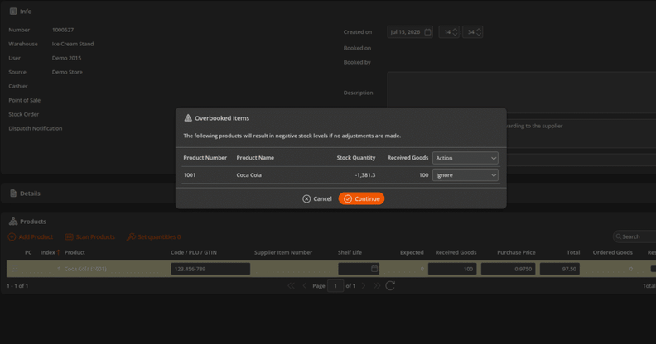Click the Search box in Products panel
The height and width of the screenshot is (344, 656).
click(x=634, y=236)
